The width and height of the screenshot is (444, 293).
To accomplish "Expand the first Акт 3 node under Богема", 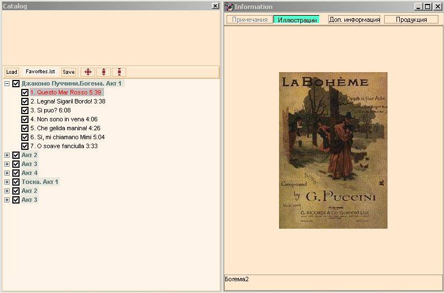I will click(x=7, y=164).
